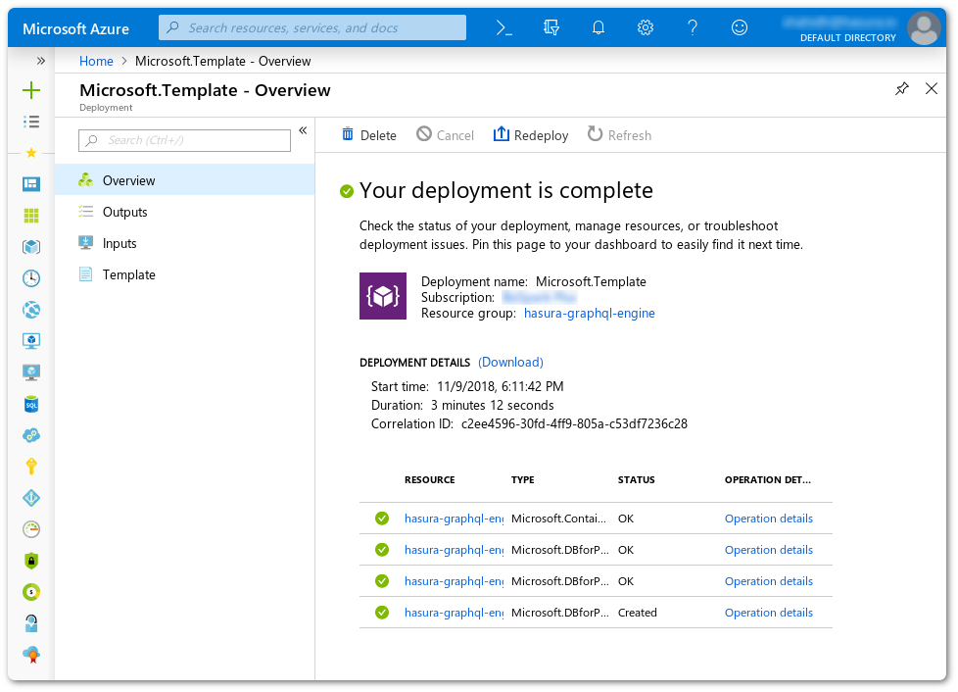The width and height of the screenshot is (958, 692).
Task: Open the blue diamond icon in sidebar
Action: point(31,498)
